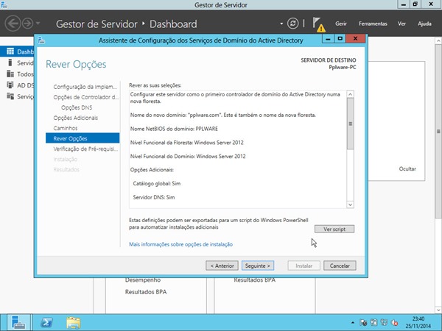The image size is (442, 331).
Task: Go to Opções DNS step
Action: point(77,107)
